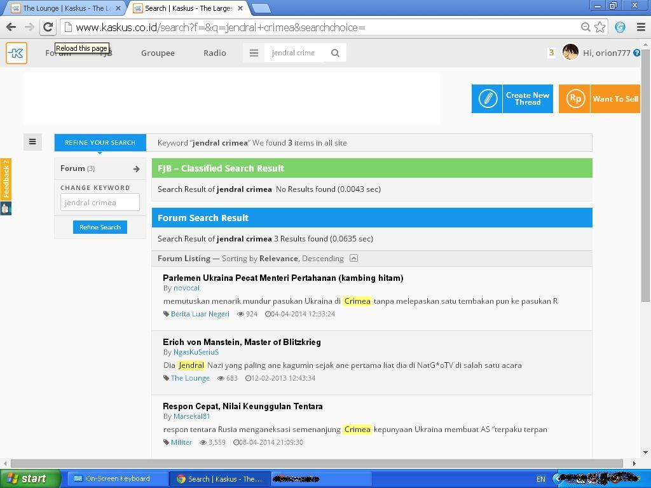This screenshot has width=651, height=488.
Task: Open author Marsekal81 profile
Action: (x=192, y=416)
